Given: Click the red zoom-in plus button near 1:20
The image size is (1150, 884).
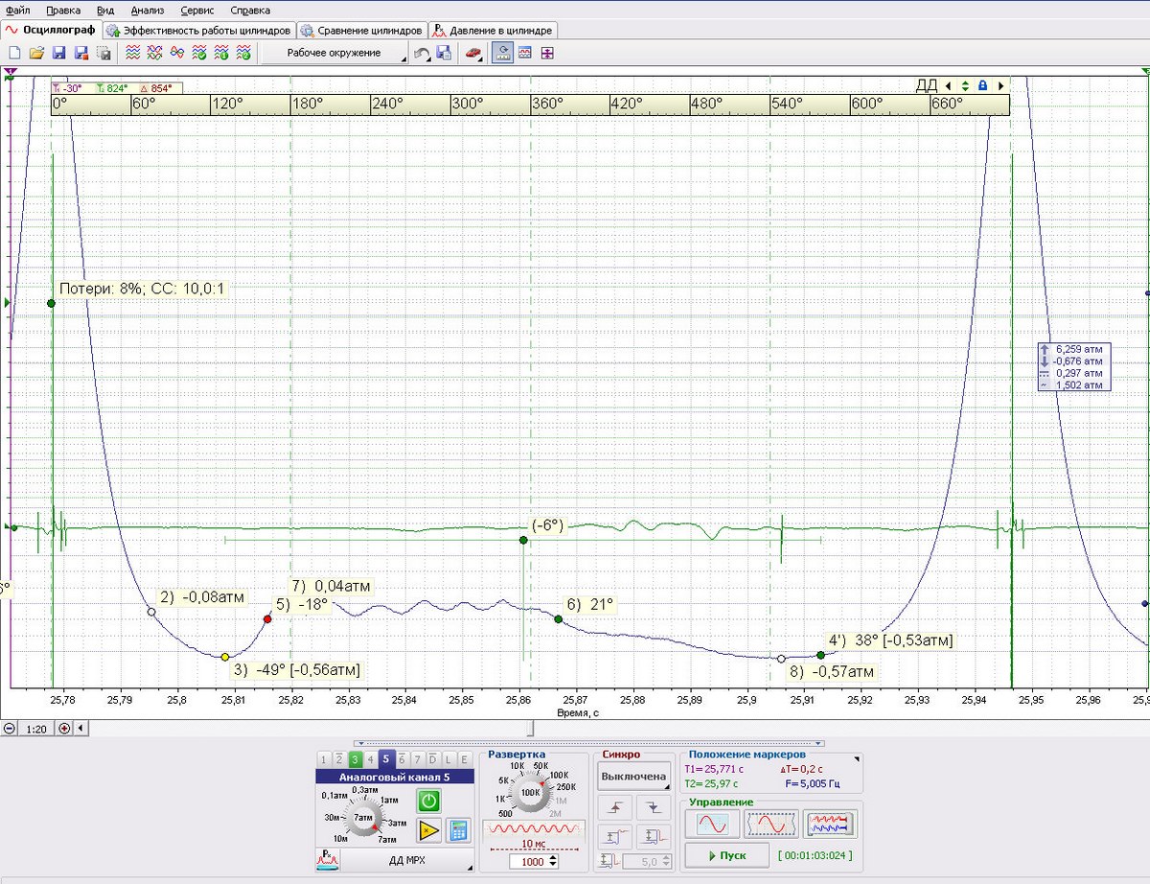Looking at the screenshot, I should 64,728.
